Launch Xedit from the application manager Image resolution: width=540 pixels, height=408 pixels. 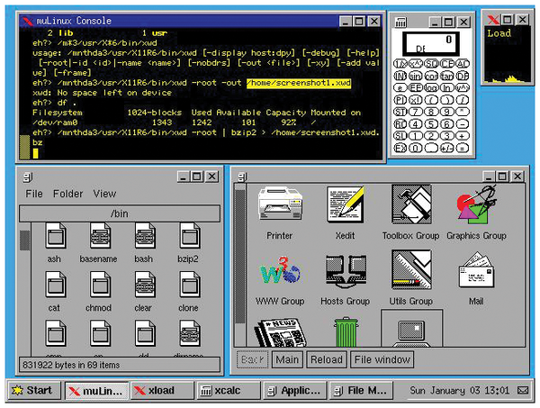(345, 204)
